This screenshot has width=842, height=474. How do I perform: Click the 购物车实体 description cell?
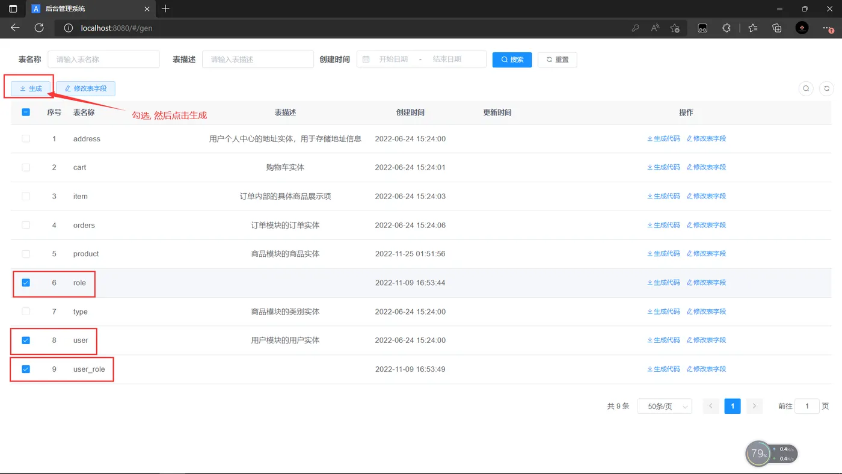[285, 167]
